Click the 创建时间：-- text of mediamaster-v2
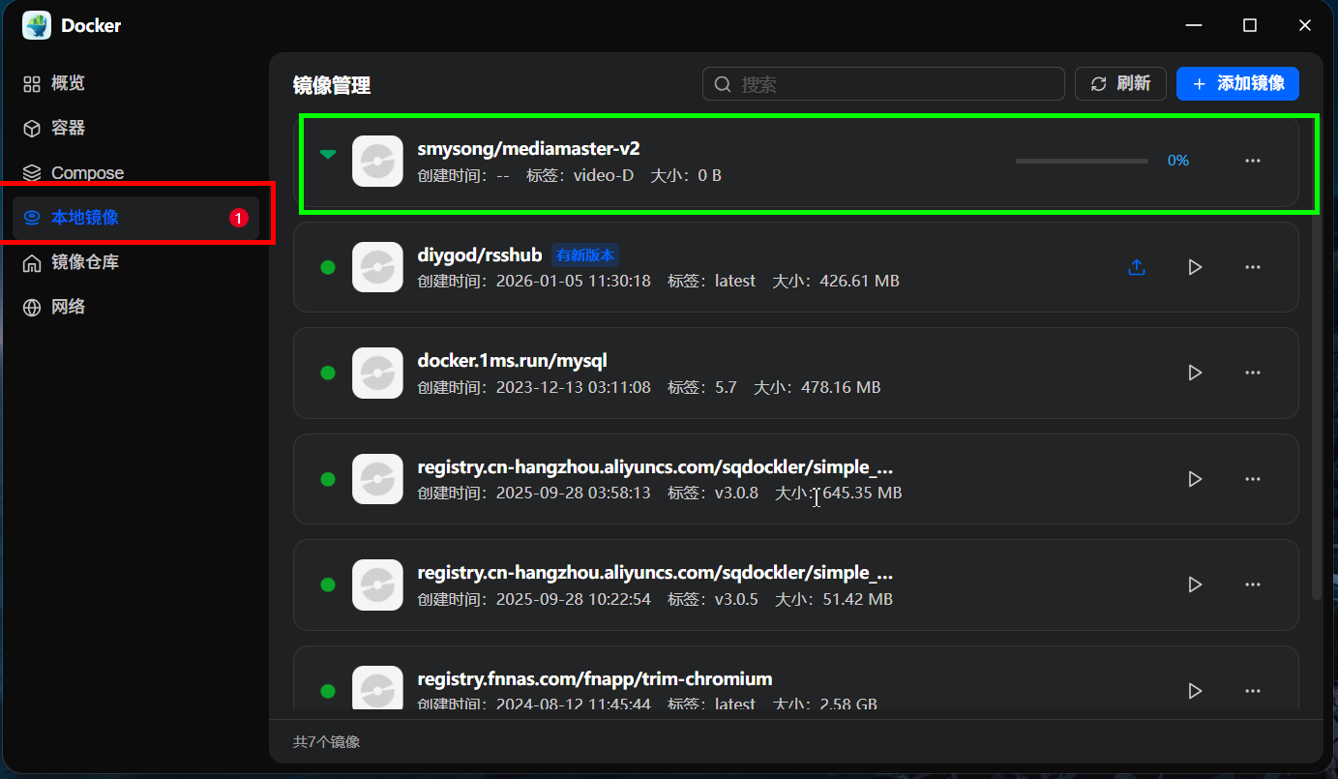The width and height of the screenshot is (1338, 779). [x=463, y=175]
